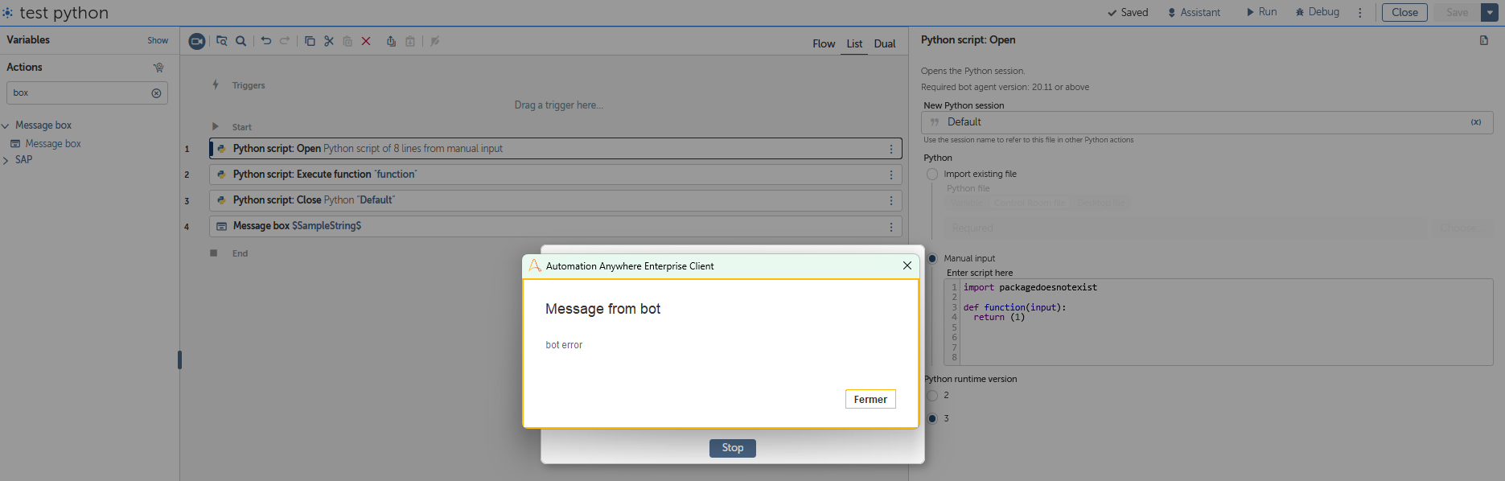The width and height of the screenshot is (1505, 481).
Task: Select the Python script Open step
Action: 556,149
